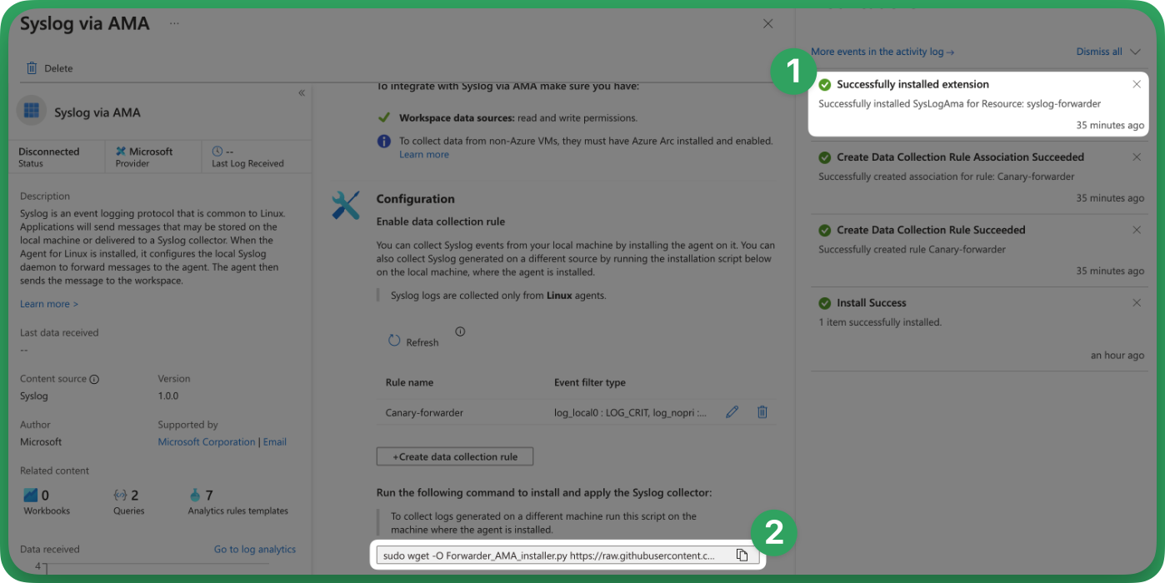Click the Analytics rules templates flask icon

(195, 495)
